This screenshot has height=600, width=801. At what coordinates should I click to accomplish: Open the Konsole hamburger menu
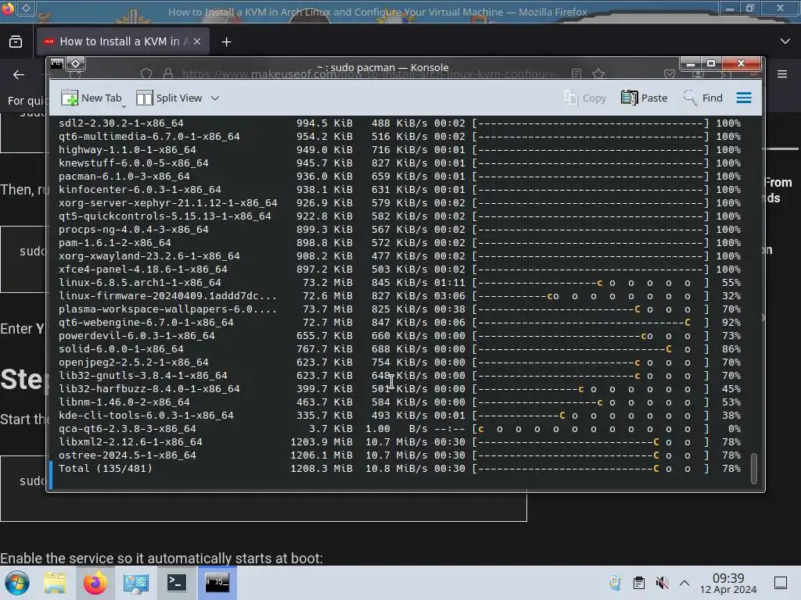[x=744, y=98]
